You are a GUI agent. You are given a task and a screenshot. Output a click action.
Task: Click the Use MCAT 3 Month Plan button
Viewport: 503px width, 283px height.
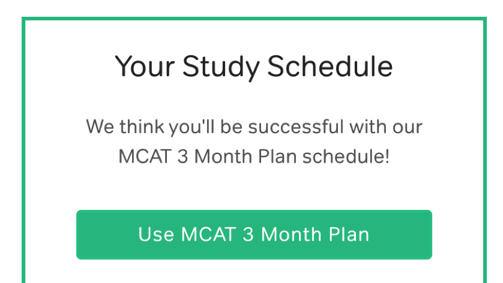(x=254, y=234)
